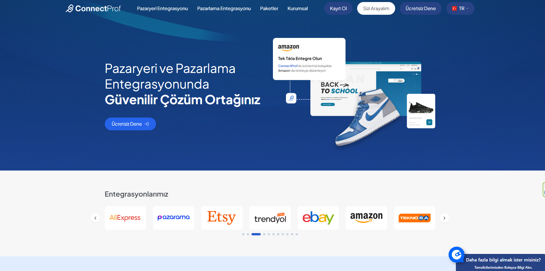Go to the Paketler menu item
This screenshot has height=271, width=545.
point(269,8)
